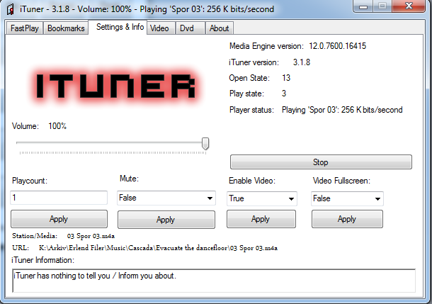This screenshot has width=432, height=304.
Task: Open the Bookmarks tab
Action: point(66,28)
